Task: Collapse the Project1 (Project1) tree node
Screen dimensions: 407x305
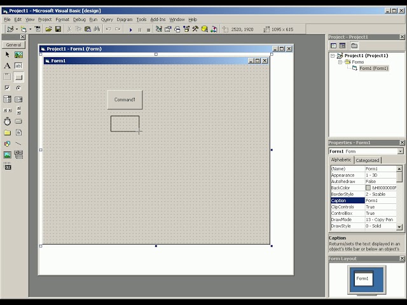Action: coord(333,56)
